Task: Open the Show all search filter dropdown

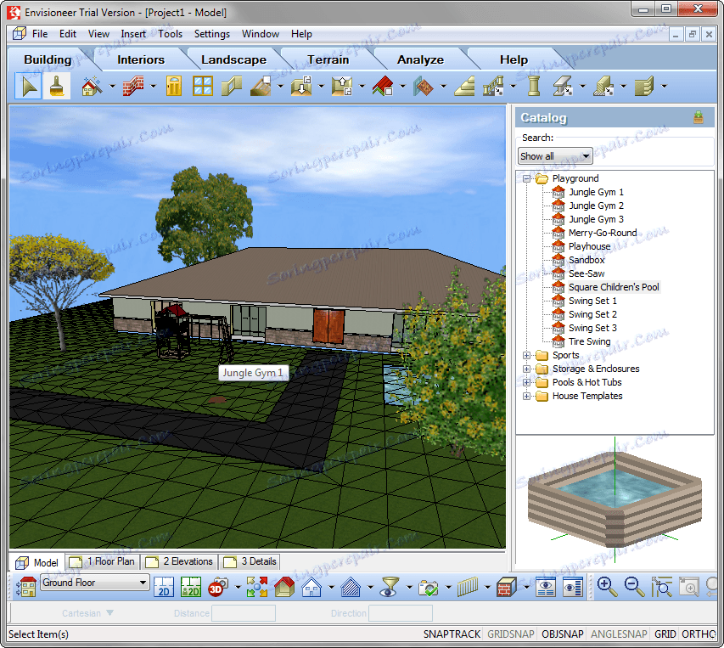Action: tap(555, 156)
